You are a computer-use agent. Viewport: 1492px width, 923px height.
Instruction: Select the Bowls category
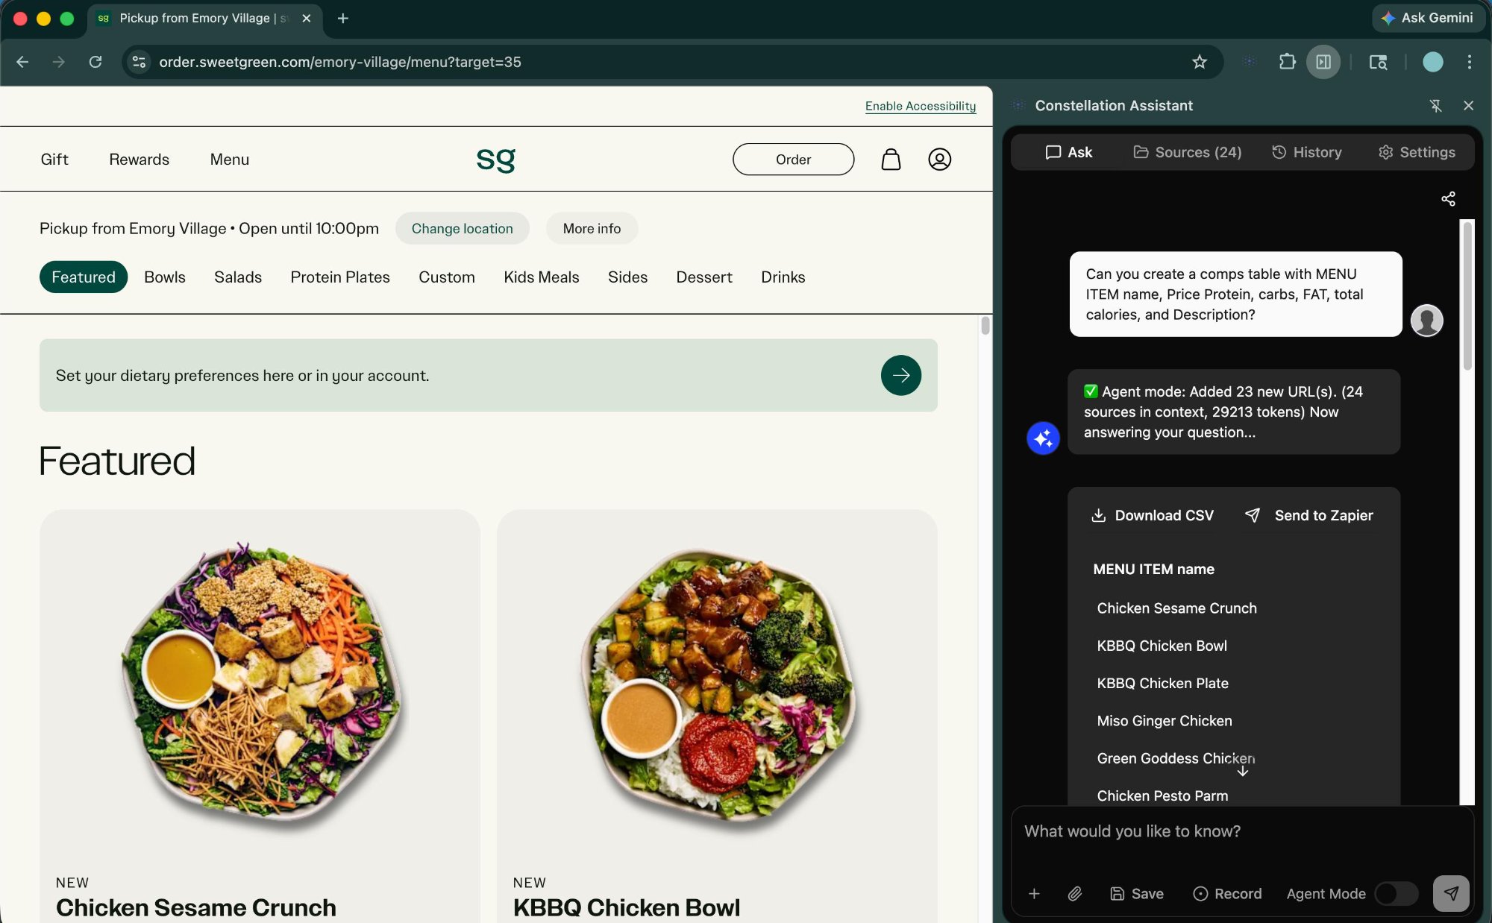(x=165, y=277)
